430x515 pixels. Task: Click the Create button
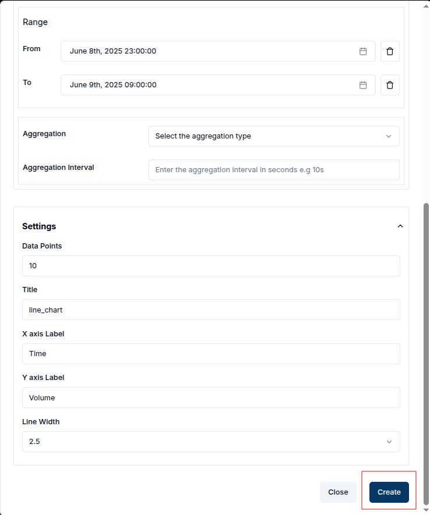[389, 492]
